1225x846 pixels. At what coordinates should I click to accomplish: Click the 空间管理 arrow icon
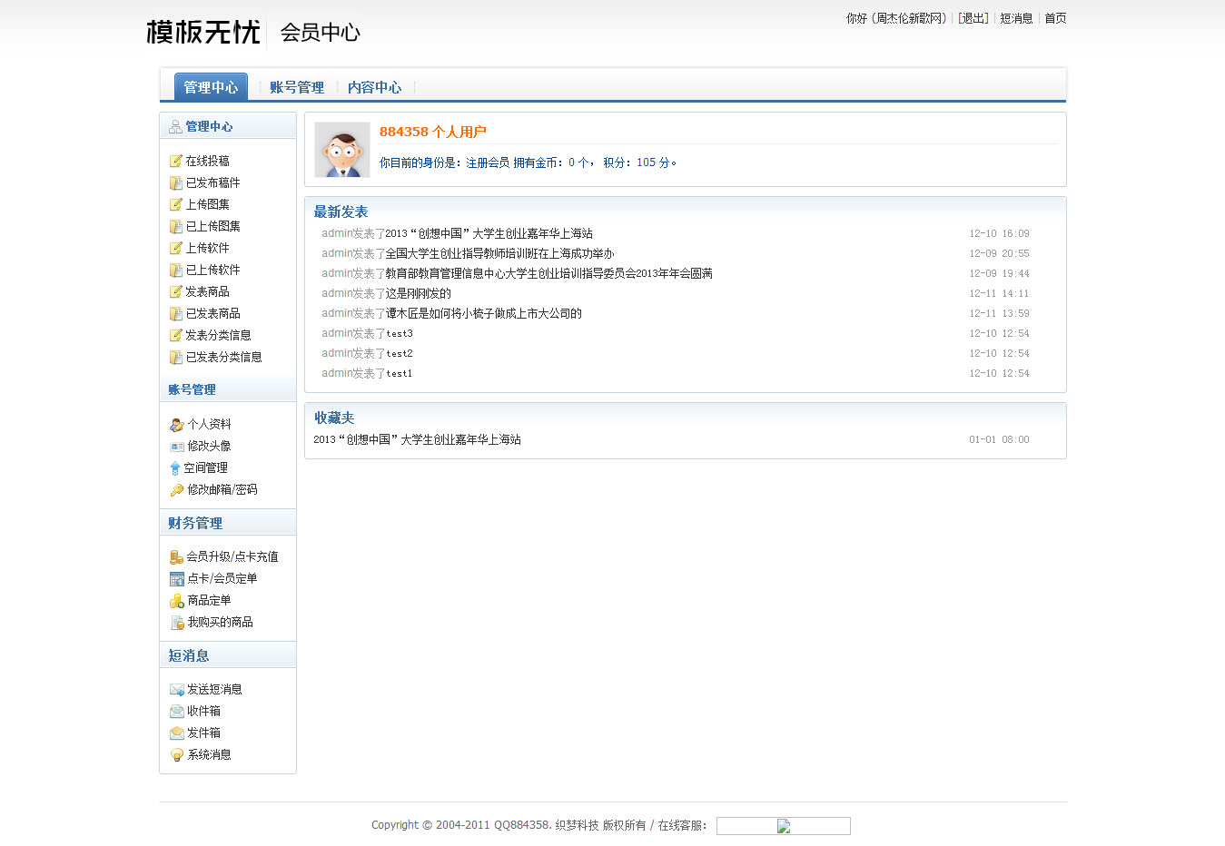(175, 468)
